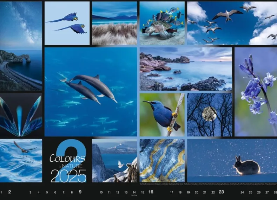This screenshot has height=200, width=277.
Task: Click the bird skimming over water photo
Action: pyautogui.click(x=21, y=161)
